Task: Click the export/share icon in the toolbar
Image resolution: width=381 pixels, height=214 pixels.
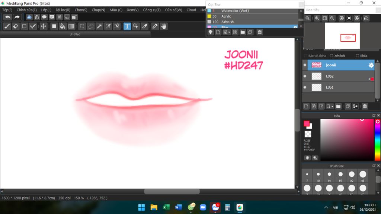Action: click(x=37, y=17)
